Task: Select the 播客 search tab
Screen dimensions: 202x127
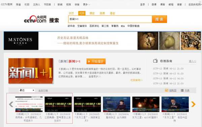Action: pyautogui.click(x=112, y=13)
